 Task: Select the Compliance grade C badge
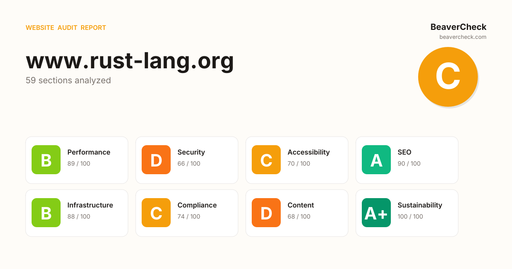[156, 213]
